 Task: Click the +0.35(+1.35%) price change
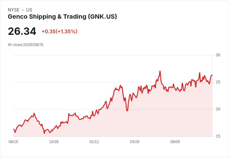[x=59, y=31]
